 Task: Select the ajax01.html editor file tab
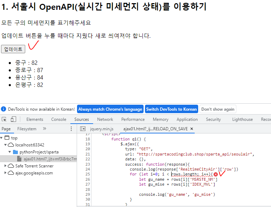pyautogui.click(x=155, y=129)
